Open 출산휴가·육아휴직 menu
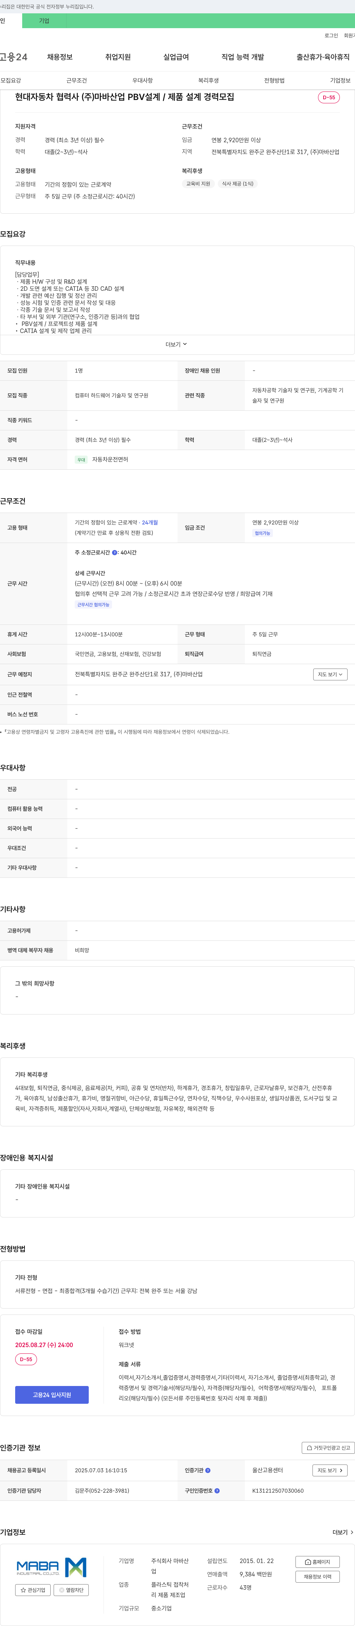This screenshot has width=355, height=1626. 323,57
